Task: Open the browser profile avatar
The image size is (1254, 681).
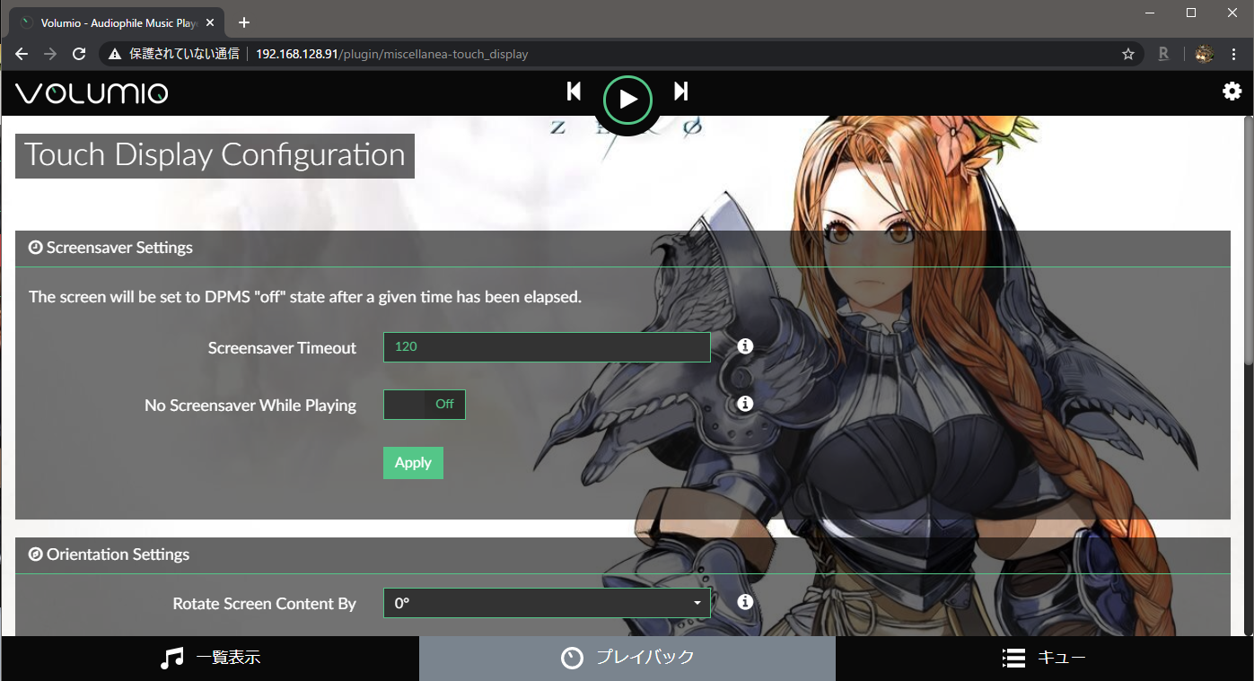Action: coord(1204,54)
